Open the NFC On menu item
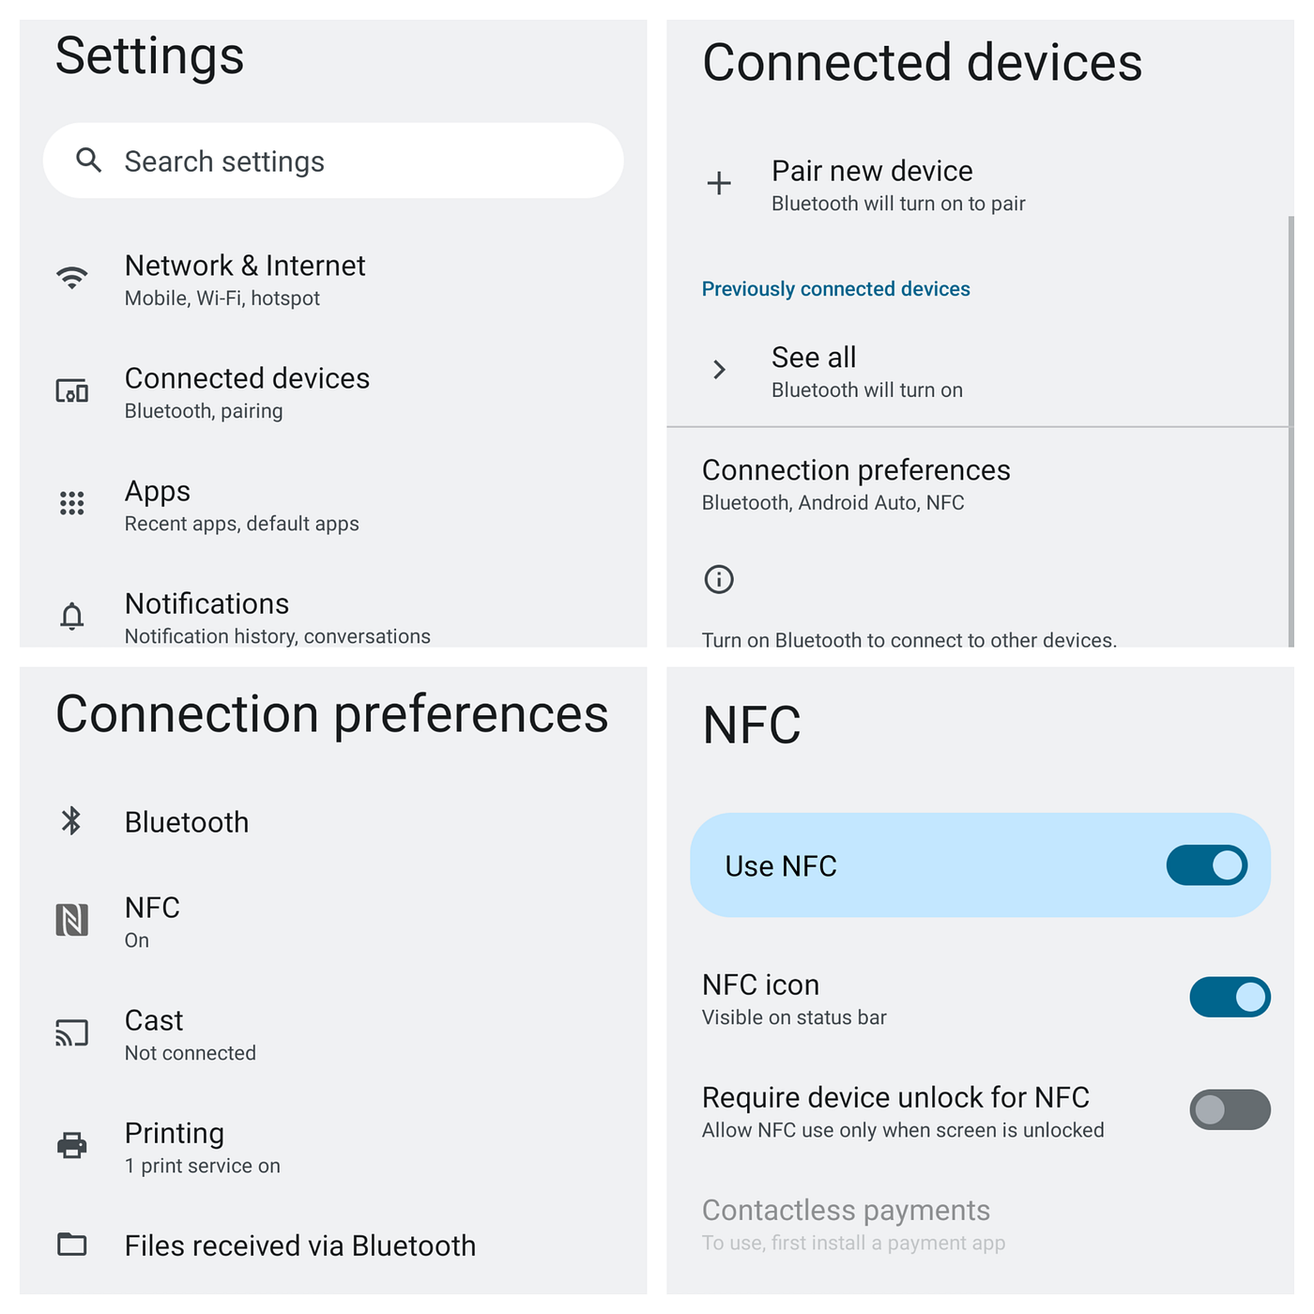This screenshot has height=1314, width=1314. point(152,921)
